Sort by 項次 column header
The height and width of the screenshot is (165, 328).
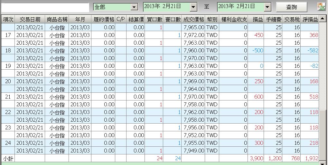pyautogui.click(x=8, y=19)
